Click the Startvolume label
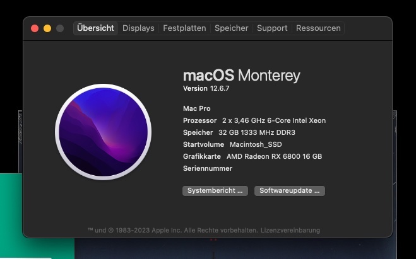Viewport: 416px width, 259px height. (x=203, y=144)
